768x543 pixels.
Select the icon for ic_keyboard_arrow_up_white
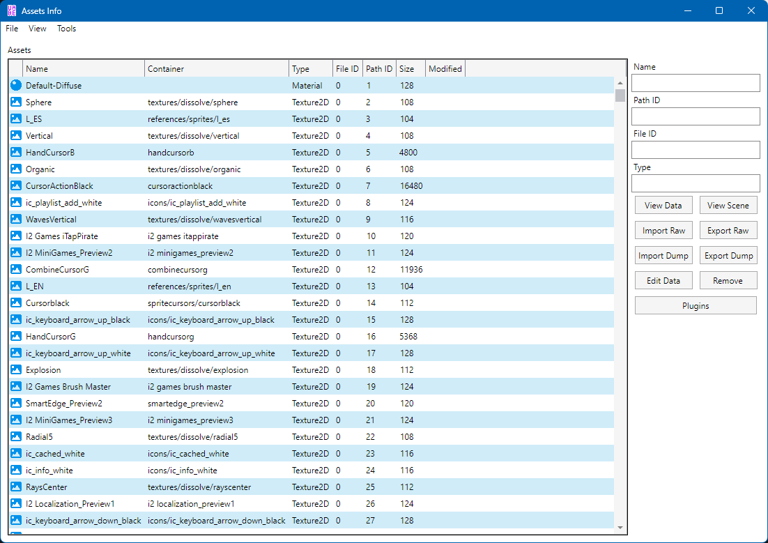click(16, 353)
